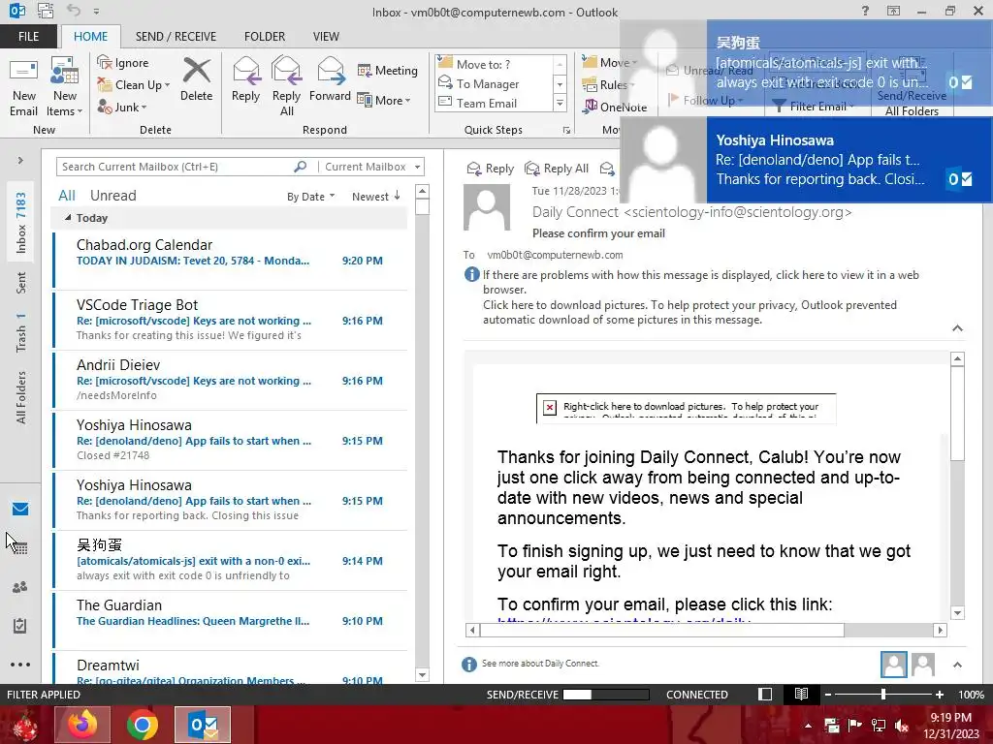Image resolution: width=993 pixels, height=744 pixels.
Task: Click the download pictures info bar
Action: (x=689, y=312)
